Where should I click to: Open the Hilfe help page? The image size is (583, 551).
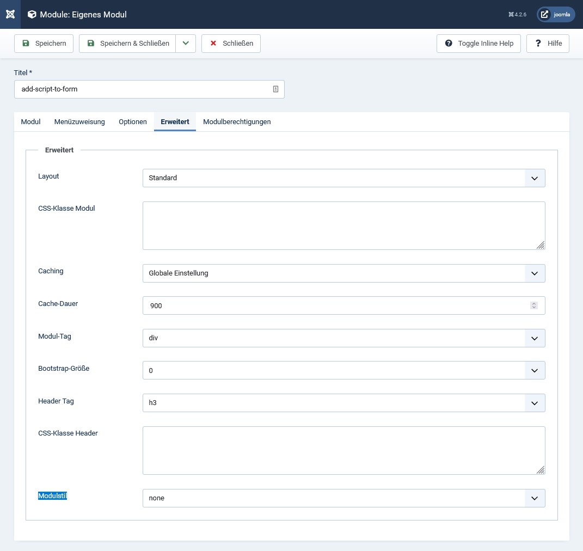click(x=548, y=44)
